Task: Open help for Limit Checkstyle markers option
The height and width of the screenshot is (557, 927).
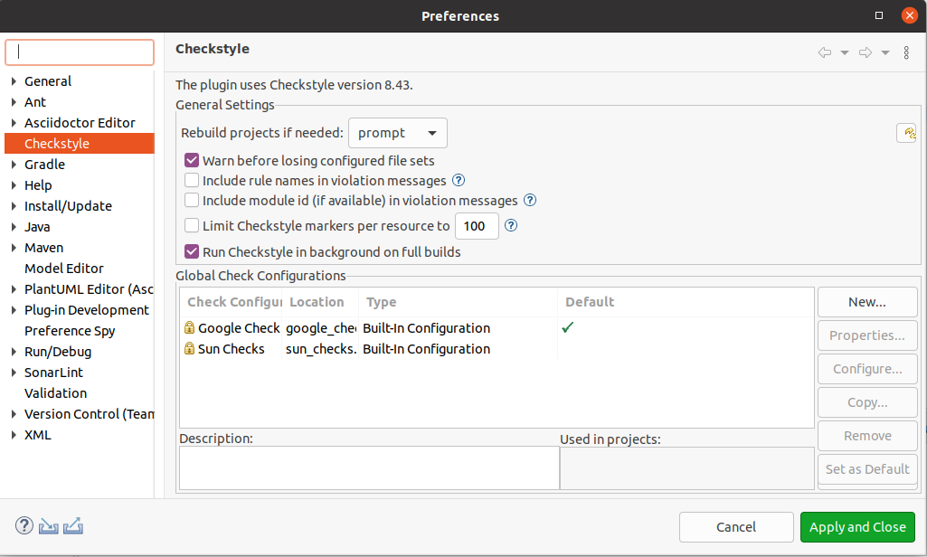Action: 511,225
